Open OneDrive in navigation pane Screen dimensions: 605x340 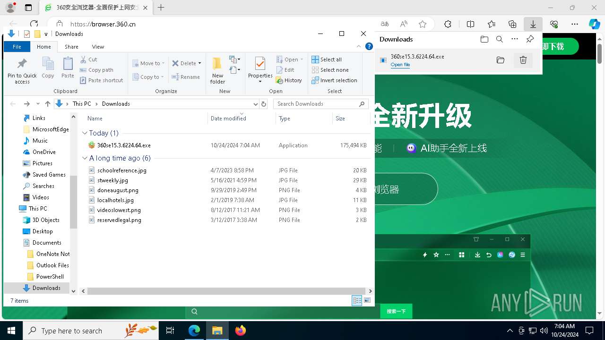point(44,152)
